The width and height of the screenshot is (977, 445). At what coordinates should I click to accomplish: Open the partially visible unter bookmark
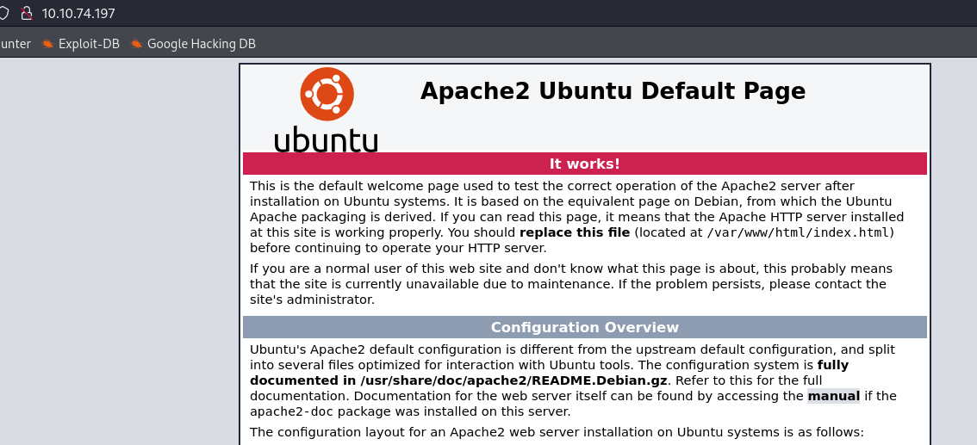[16, 44]
